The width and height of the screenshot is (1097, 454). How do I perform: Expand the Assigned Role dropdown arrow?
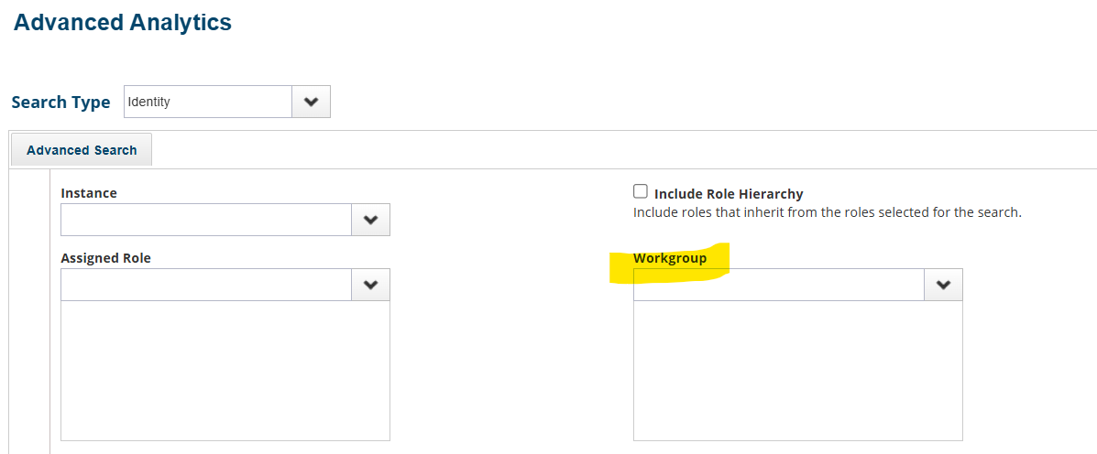tap(370, 285)
